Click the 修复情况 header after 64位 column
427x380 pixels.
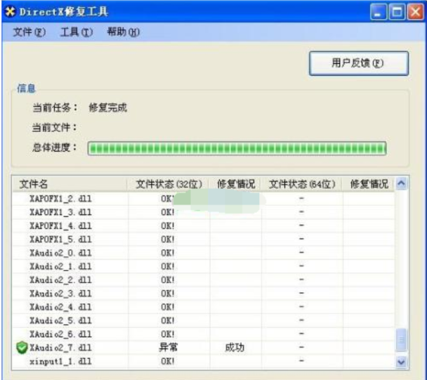pyautogui.click(x=369, y=184)
